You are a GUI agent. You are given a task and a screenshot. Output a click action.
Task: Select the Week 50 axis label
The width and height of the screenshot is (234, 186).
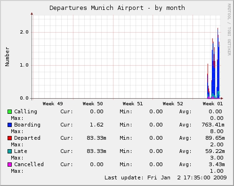pyautogui.click(x=93, y=104)
